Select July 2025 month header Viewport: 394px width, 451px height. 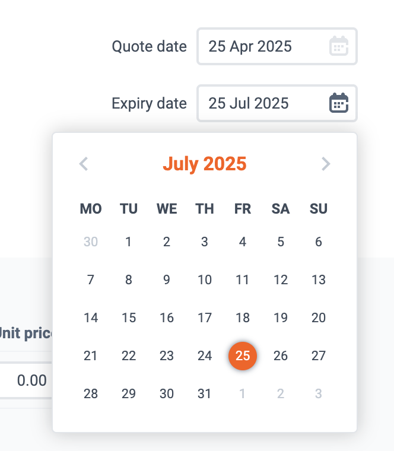click(x=205, y=164)
